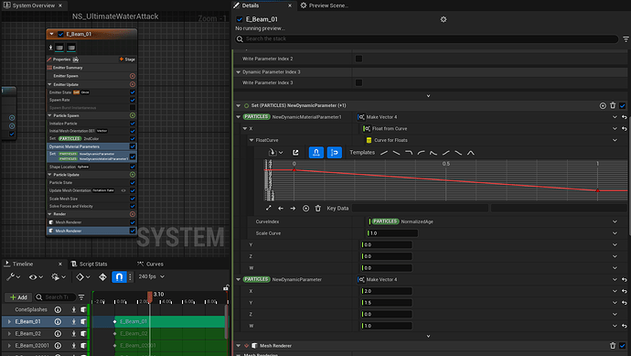The height and width of the screenshot is (356, 631).
Task: Click the isolate icon on E_Beam_02 track
Action: (74, 333)
